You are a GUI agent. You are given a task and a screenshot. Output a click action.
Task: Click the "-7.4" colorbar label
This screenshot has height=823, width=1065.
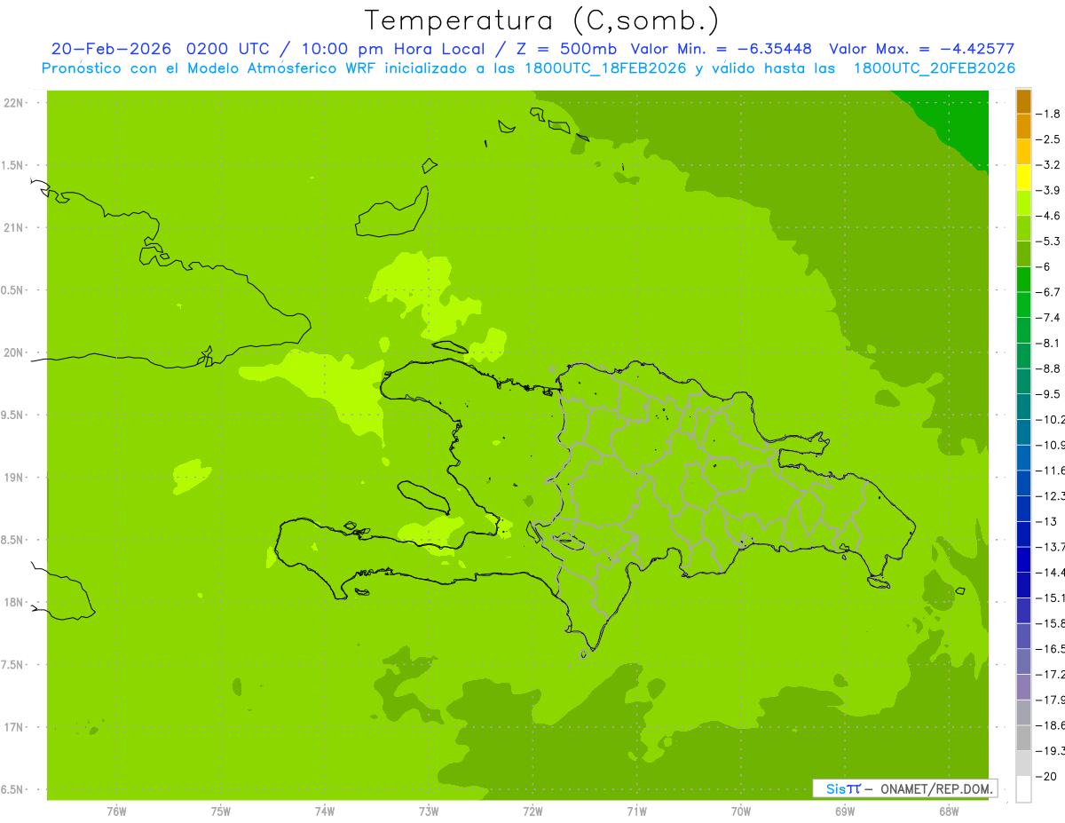pyautogui.click(x=1048, y=318)
